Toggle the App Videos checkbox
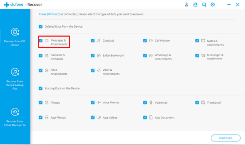 tap(93, 117)
